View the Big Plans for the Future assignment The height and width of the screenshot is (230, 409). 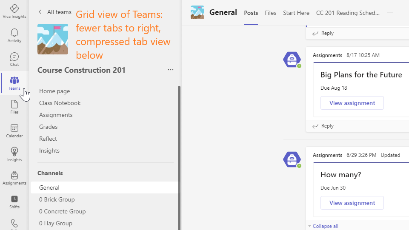[x=352, y=103]
